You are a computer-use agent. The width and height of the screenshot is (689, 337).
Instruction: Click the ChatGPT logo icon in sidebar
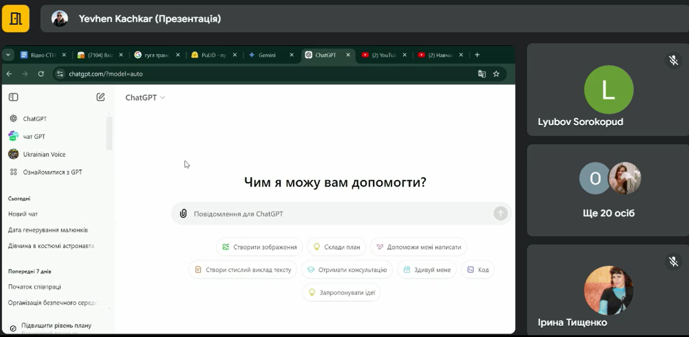point(13,119)
